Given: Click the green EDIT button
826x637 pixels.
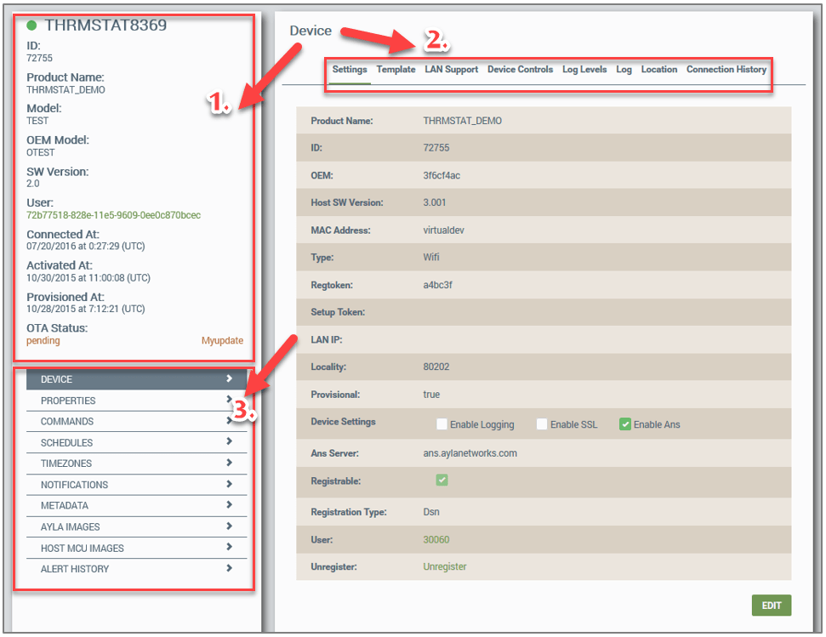Looking at the screenshot, I should (771, 606).
